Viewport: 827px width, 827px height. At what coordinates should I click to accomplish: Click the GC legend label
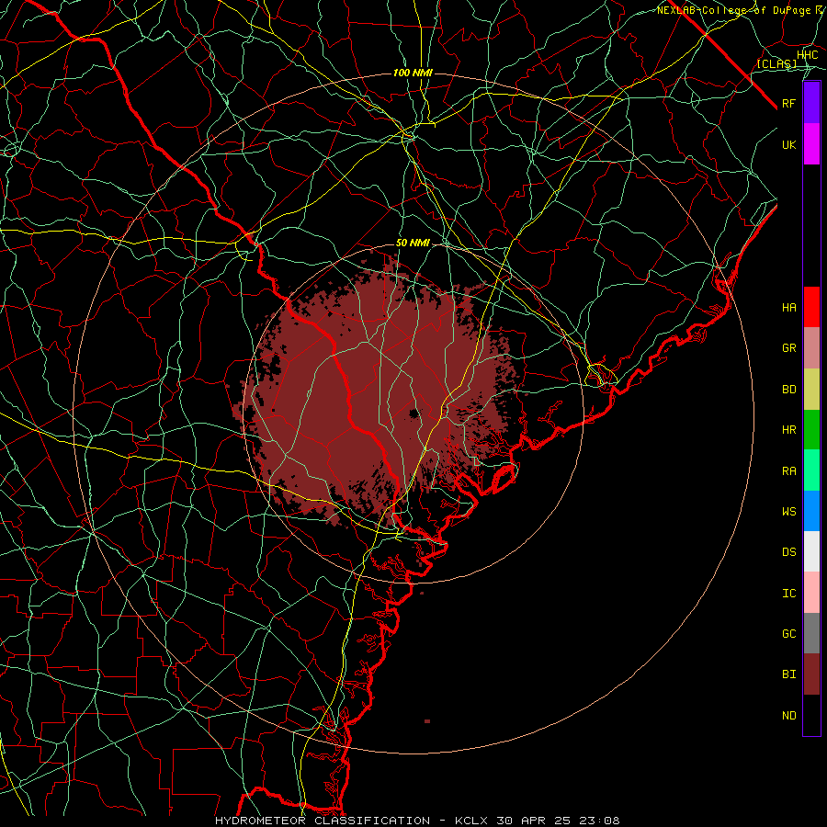(x=788, y=634)
